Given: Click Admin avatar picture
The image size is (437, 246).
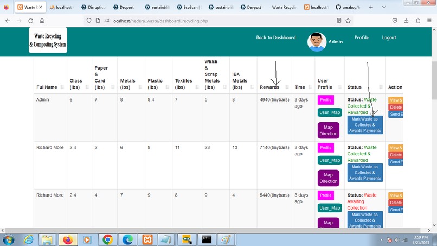Looking at the screenshot, I should [x=317, y=42].
